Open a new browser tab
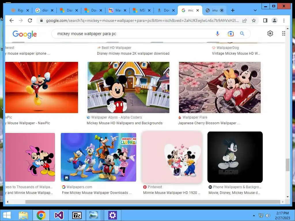The image size is (295, 221). 233,10
